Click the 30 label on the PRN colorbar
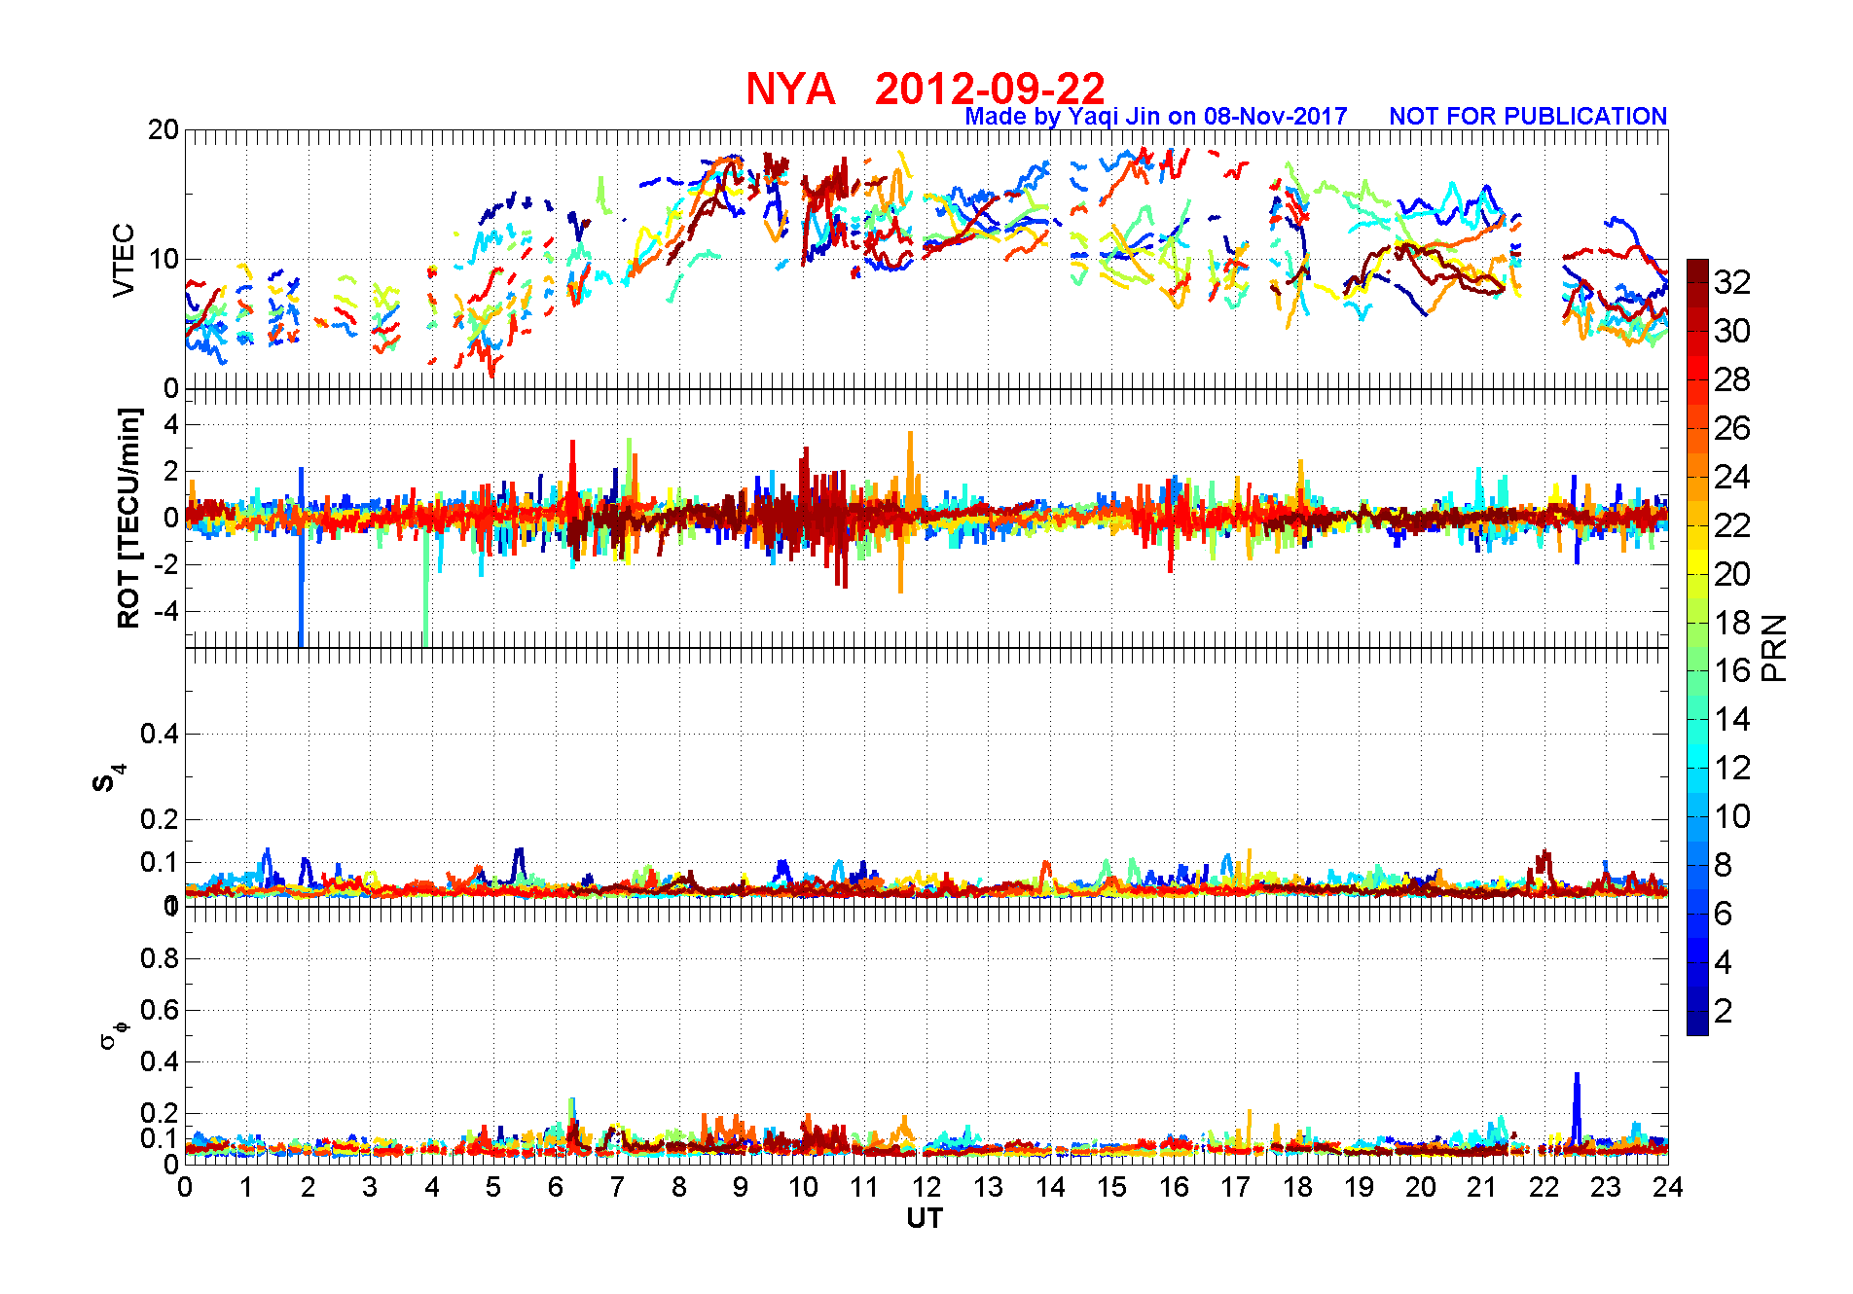This screenshot has height=1294, width=1853. (x=1732, y=331)
